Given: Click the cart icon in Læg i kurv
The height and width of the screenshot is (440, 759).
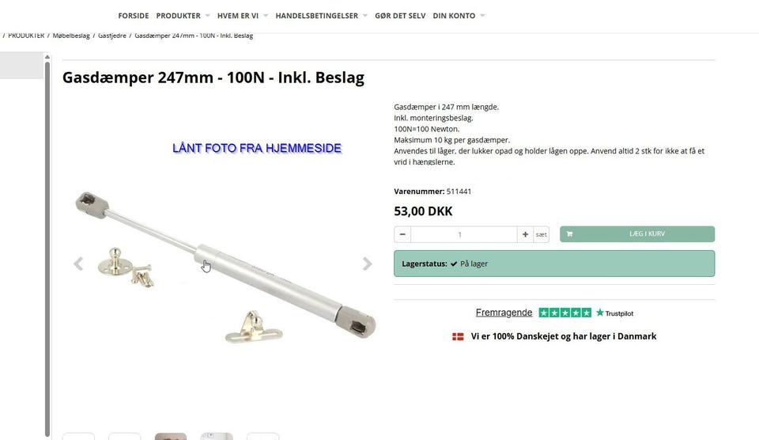Looking at the screenshot, I should [569, 234].
